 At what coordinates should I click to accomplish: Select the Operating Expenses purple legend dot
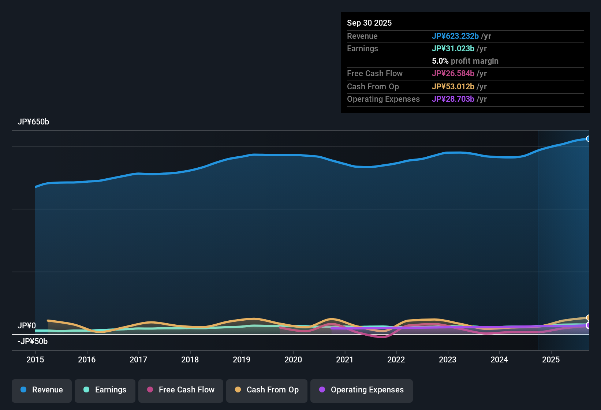pos(322,390)
